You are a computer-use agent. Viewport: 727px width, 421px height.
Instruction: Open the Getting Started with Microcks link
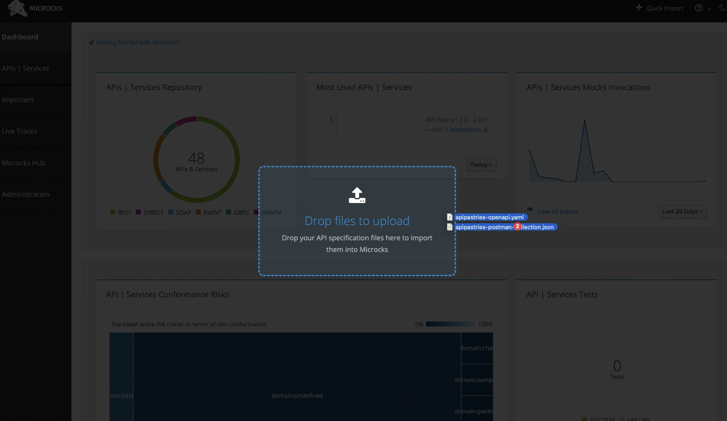click(x=137, y=43)
